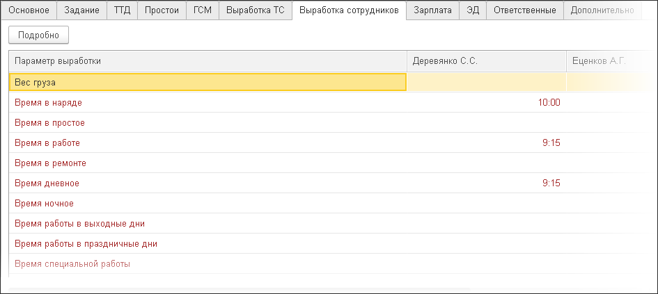The width and height of the screenshot is (658, 294).
Task: Click the Деревянко С.С. column header
Action: pyautogui.click(x=486, y=61)
